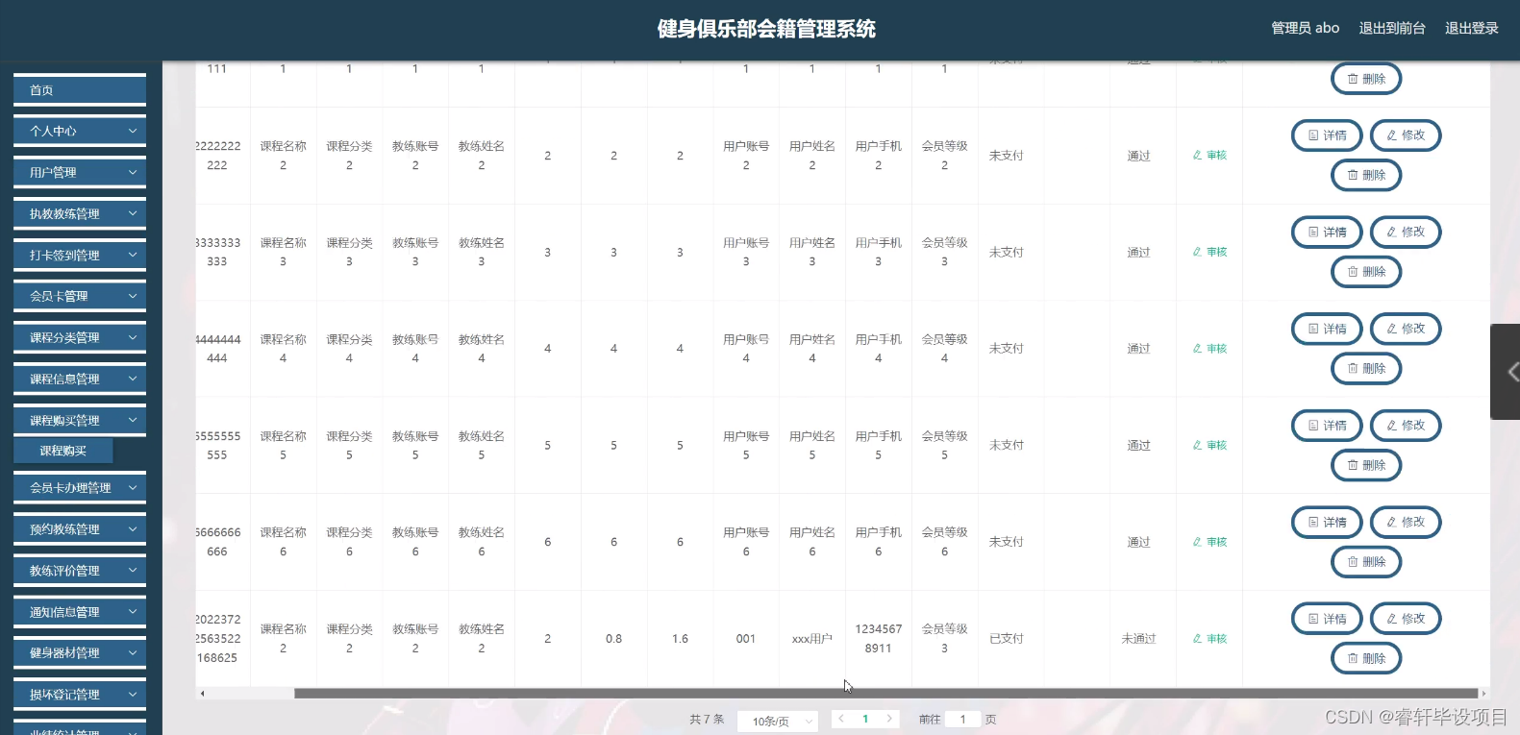This screenshot has width=1520, height=735.
Task: Expand the 执教教练管理 menu
Action: click(x=80, y=214)
